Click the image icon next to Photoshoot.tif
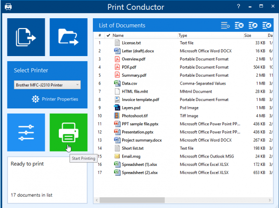This screenshot has width=279, height=208. click(117, 115)
